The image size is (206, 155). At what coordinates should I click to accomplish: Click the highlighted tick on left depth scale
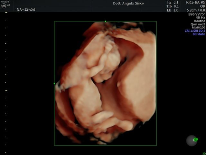pyautogui.click(x=6, y=90)
